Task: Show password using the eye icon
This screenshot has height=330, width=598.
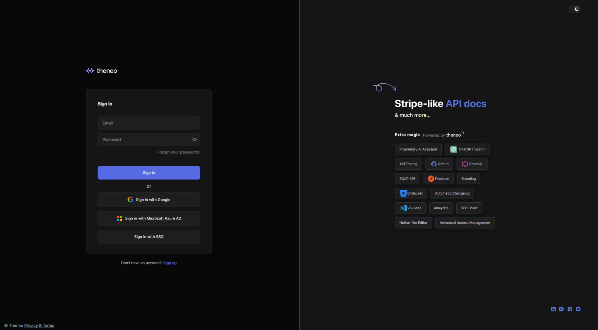Action: tap(194, 139)
